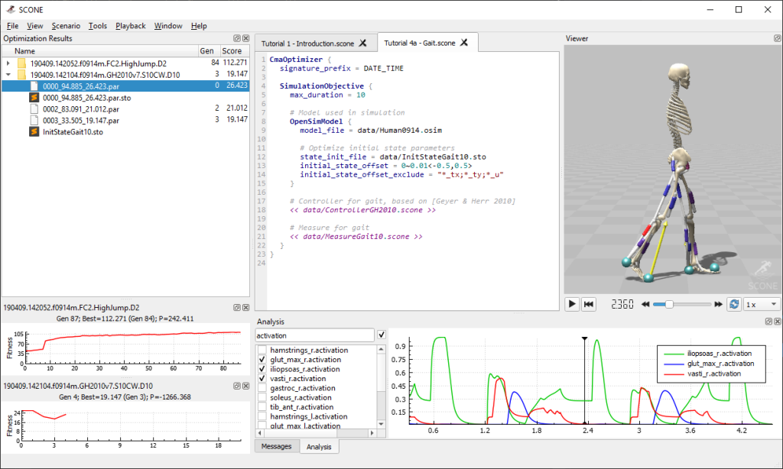
Task: Float the Optimization Results panel
Action: [x=236, y=38]
